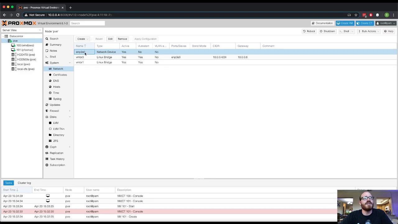Open the Bulk Actions dropdown
Screen dimensions: 398x224
pos(368,31)
